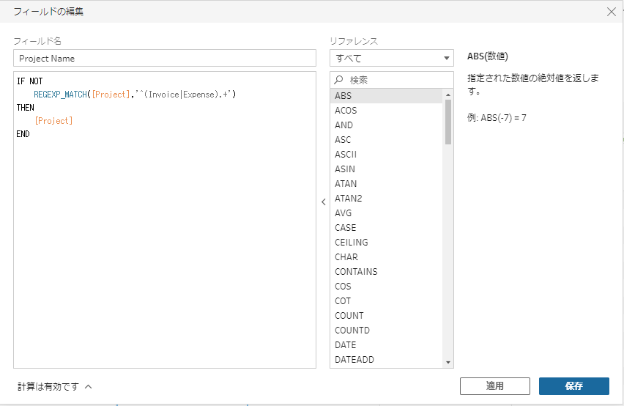Choose the REGEXP_MATCH line in formula editor
The width and height of the screenshot is (624, 406).
[x=135, y=95]
